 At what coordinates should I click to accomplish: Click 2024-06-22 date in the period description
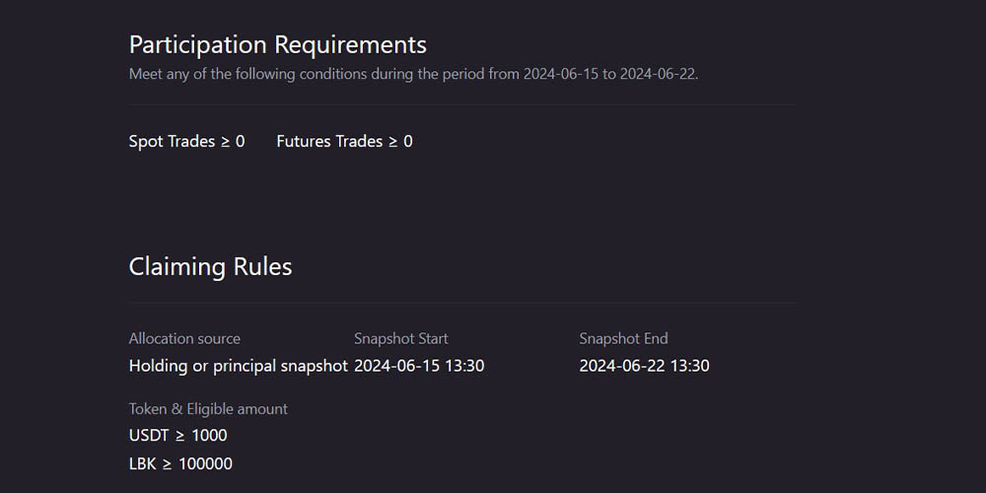[x=657, y=74]
